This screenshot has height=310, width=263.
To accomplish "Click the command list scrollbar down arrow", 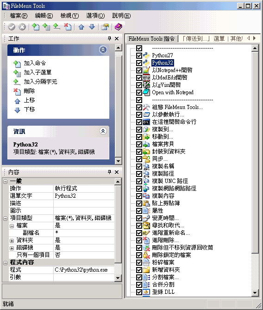I will [x=255, y=292].
